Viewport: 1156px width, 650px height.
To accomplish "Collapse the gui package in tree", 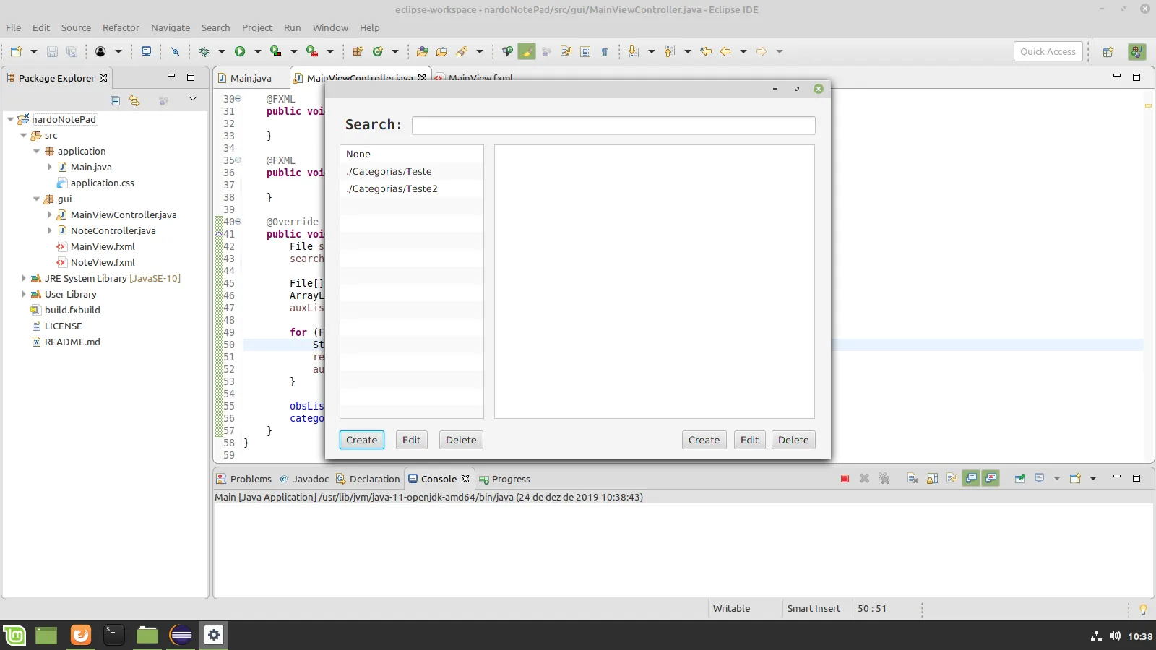I will [x=36, y=199].
